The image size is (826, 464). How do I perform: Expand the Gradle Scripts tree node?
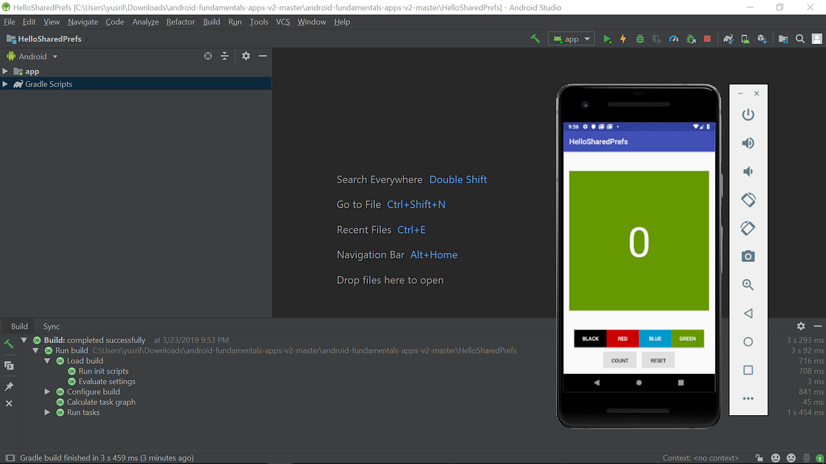(6, 83)
